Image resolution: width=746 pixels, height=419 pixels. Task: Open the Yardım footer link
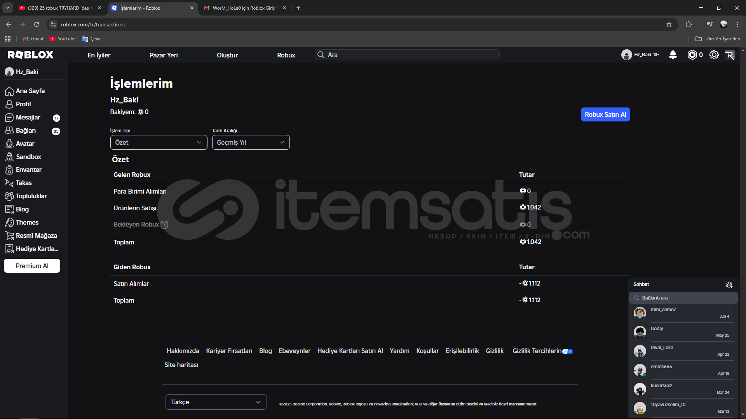(399, 351)
